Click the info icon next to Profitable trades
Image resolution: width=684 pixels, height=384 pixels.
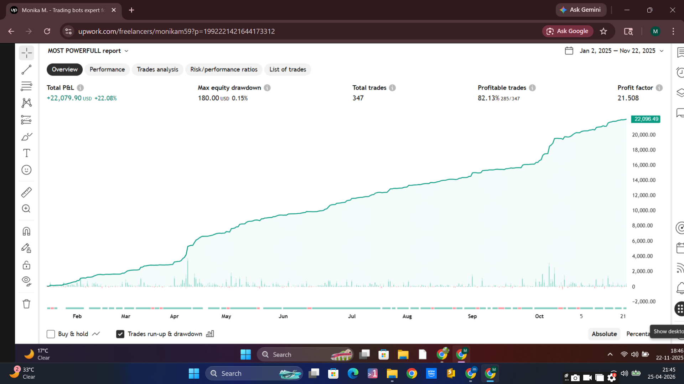coord(532,88)
